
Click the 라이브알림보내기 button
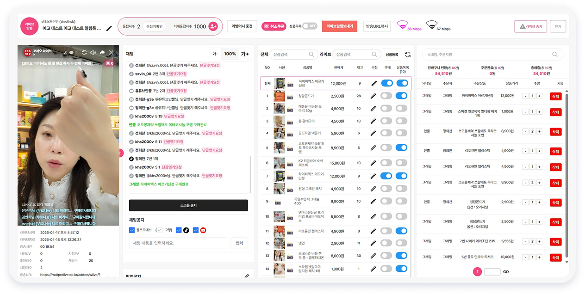pyautogui.click(x=340, y=26)
